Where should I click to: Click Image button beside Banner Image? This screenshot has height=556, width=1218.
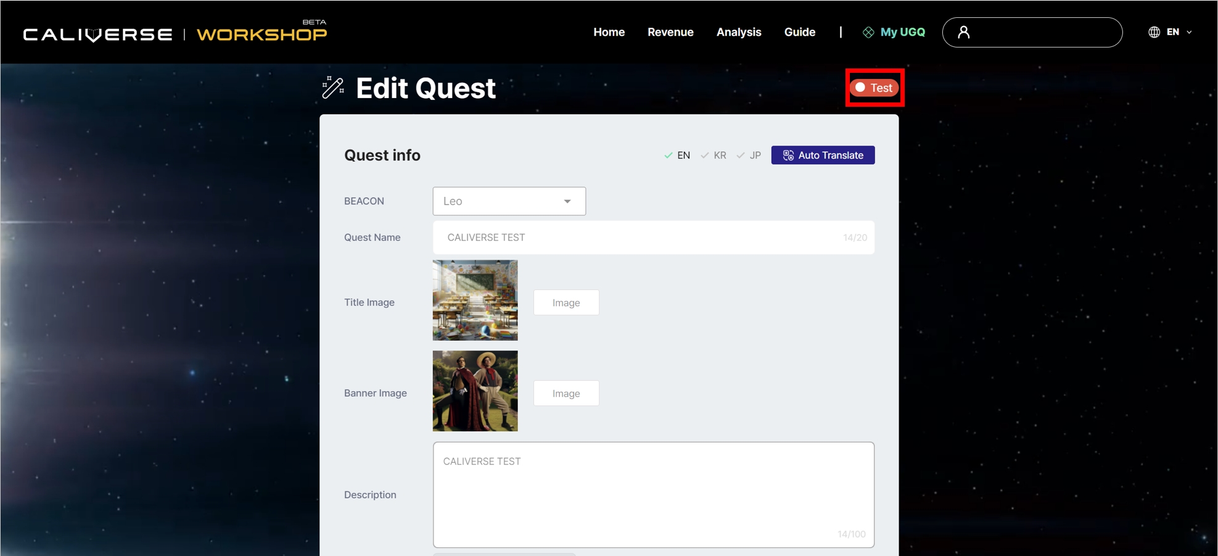(566, 393)
